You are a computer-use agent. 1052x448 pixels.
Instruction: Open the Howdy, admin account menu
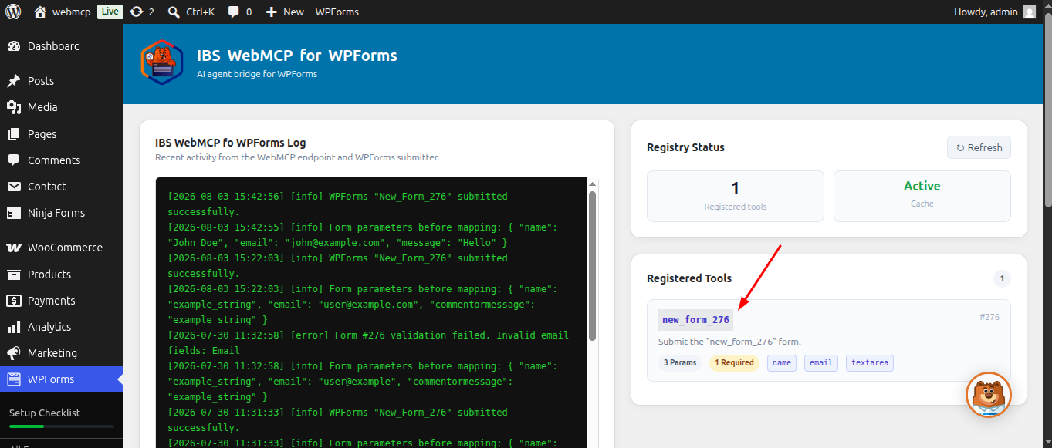click(x=995, y=12)
